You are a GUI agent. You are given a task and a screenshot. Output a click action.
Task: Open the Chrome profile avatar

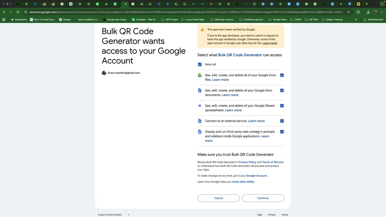pos(375,12)
